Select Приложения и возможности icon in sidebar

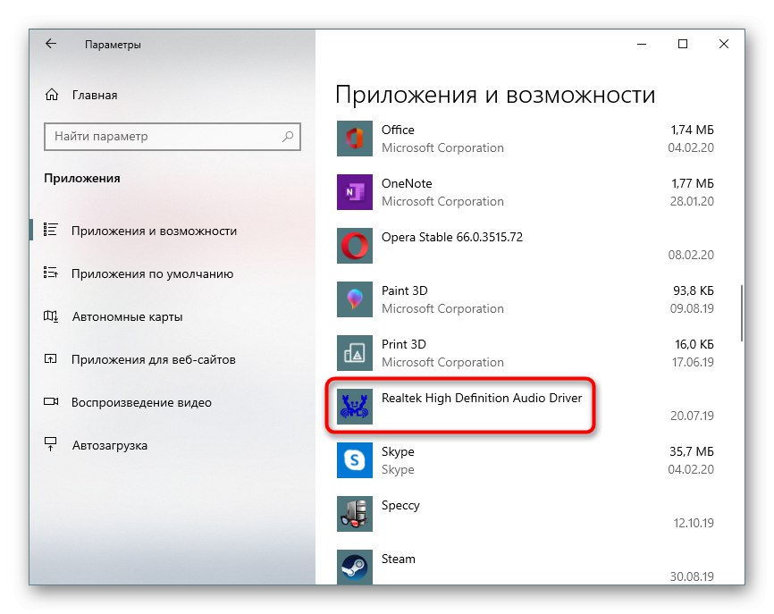click(x=51, y=230)
